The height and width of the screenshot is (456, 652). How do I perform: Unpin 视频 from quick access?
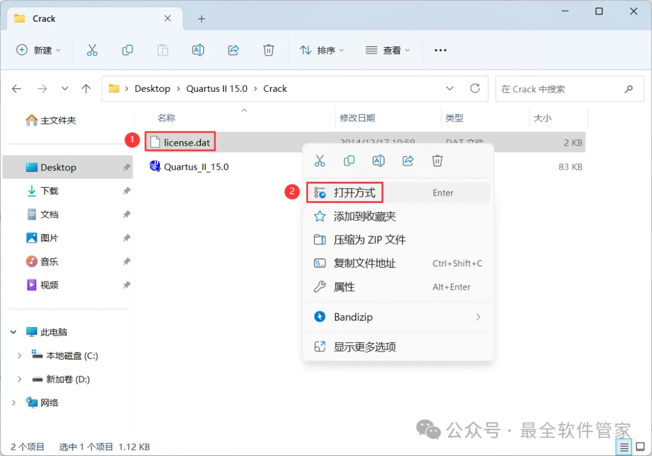tap(126, 285)
